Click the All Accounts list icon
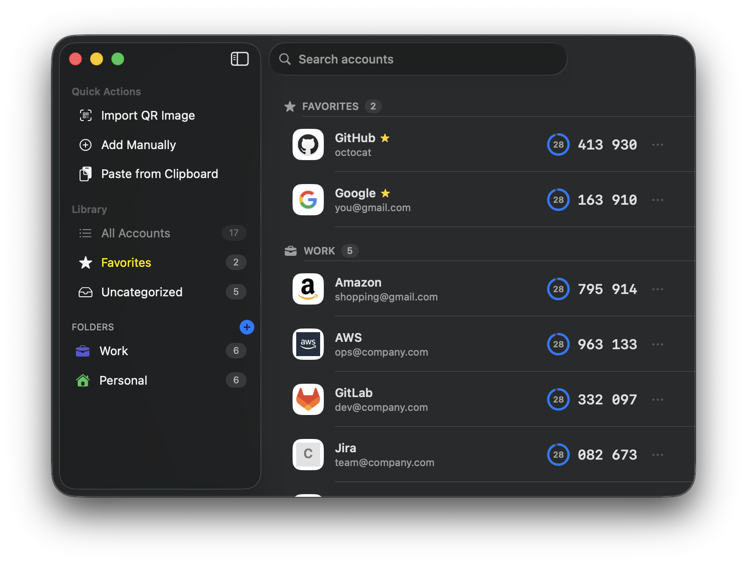This screenshot has width=747, height=565. click(x=86, y=233)
